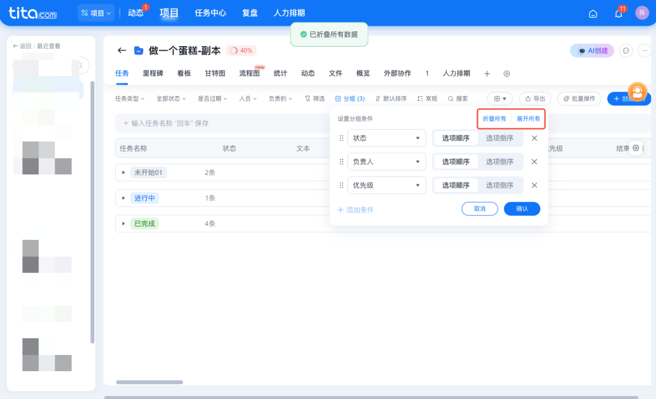This screenshot has height=399, width=656.
Task: Keep 优先级 grouping at 选项顺序
Action: pos(455,185)
